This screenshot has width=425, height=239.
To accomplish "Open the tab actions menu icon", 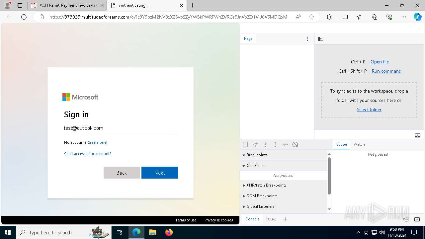I will [x=20, y=5].
